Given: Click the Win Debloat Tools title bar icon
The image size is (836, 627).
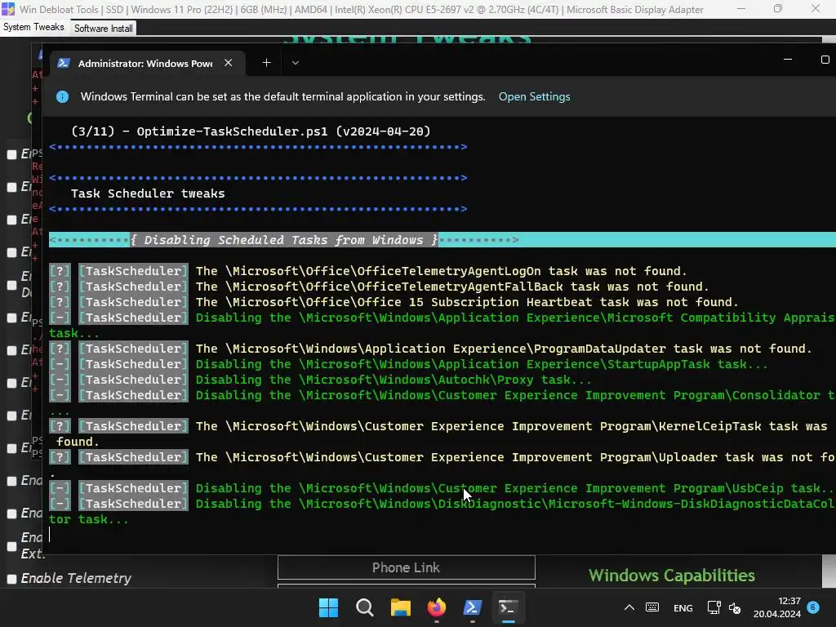Looking at the screenshot, I should [8, 9].
